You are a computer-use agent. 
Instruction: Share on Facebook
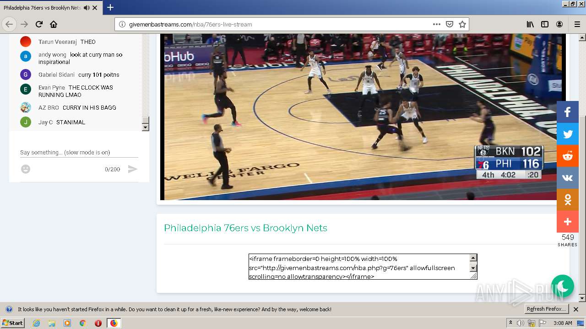pos(568,112)
